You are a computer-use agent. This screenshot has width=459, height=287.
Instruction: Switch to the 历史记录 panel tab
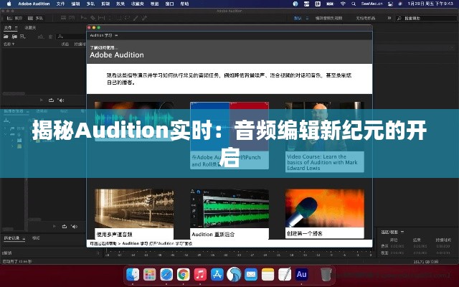click(x=12, y=237)
